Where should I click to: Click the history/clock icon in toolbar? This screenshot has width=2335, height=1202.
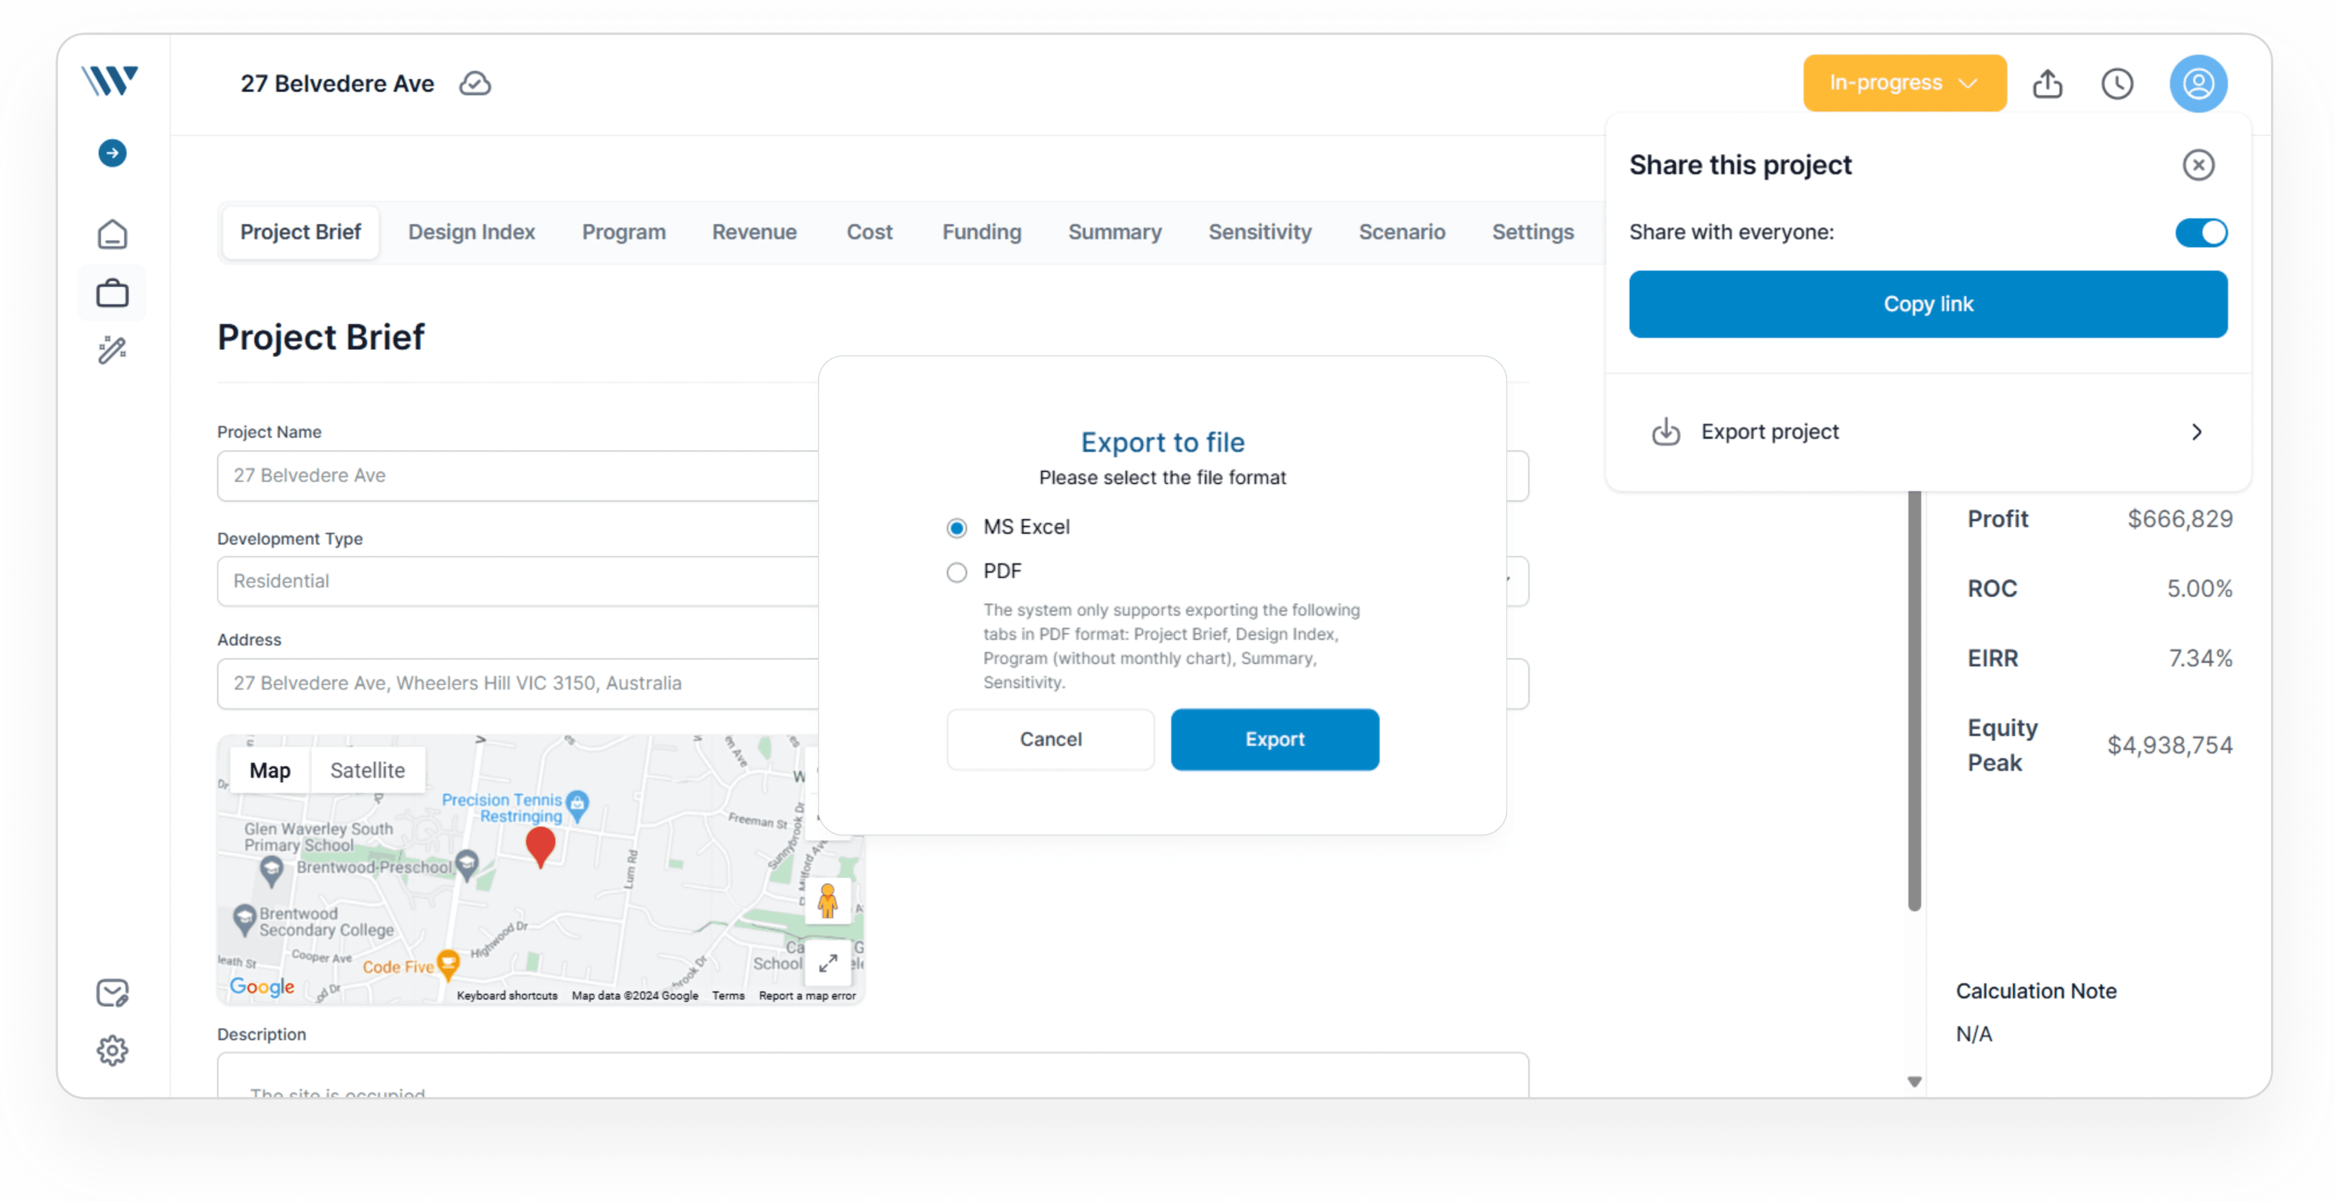pyautogui.click(x=2117, y=83)
